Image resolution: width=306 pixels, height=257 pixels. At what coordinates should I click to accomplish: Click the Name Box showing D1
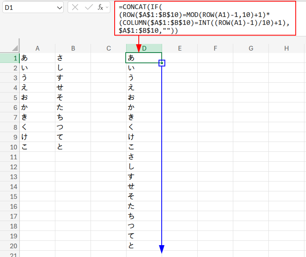pos(28,8)
